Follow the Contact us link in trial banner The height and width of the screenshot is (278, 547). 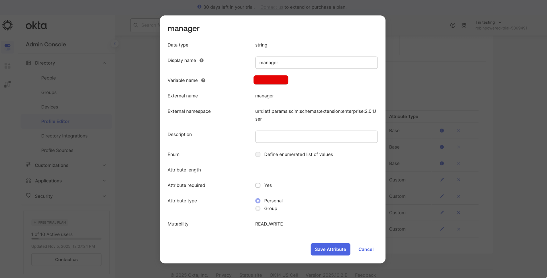[272, 7]
